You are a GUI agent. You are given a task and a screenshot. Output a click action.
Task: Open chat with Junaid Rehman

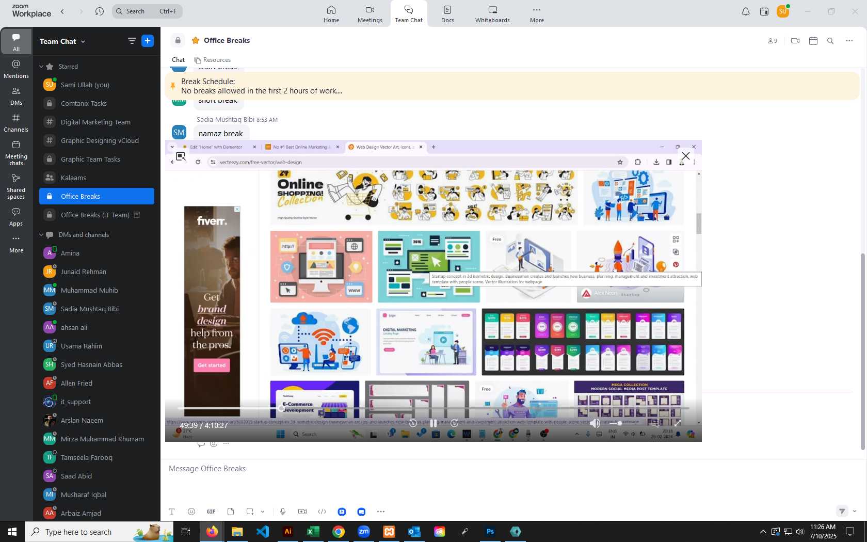[97, 272]
